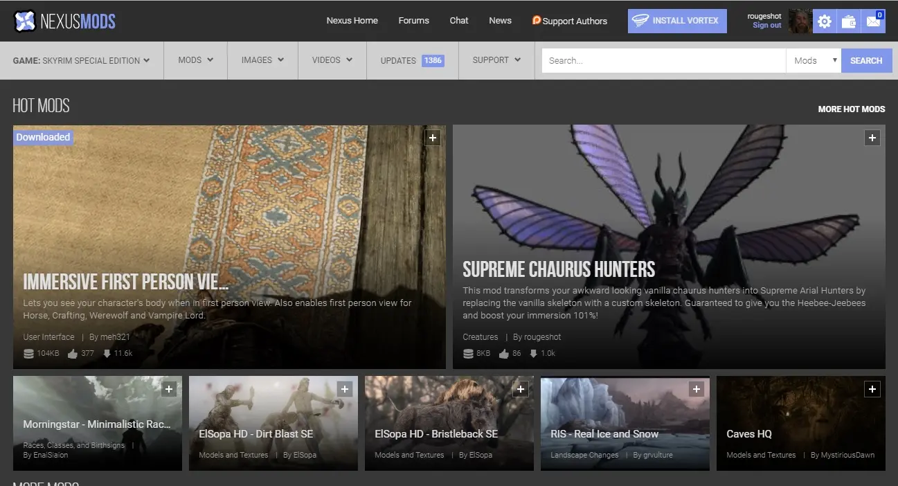898x486 pixels.
Task: Open the Morningstar - Minimalistic Rac... title
Action: (x=97, y=424)
